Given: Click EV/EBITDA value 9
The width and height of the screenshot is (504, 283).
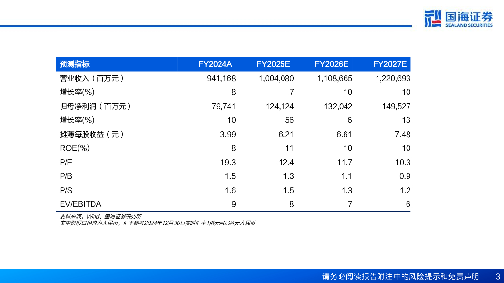Looking at the screenshot, I should (234, 204).
